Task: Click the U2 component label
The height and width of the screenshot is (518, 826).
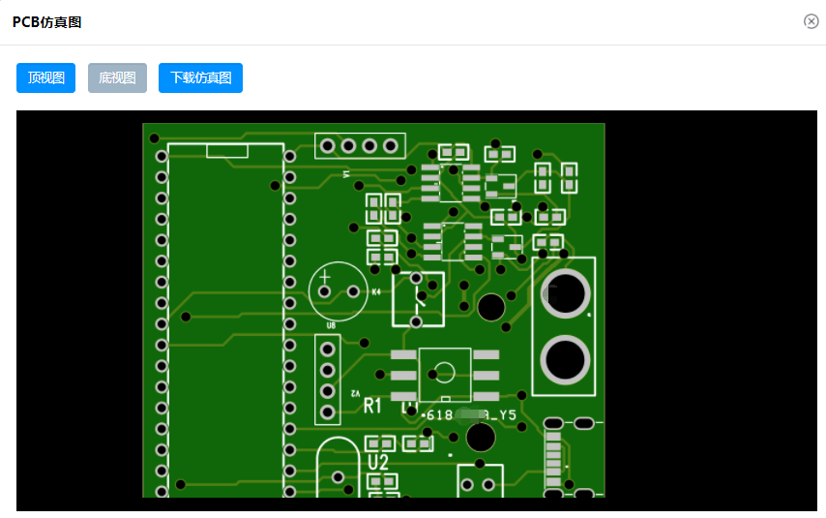Action: 378,462
